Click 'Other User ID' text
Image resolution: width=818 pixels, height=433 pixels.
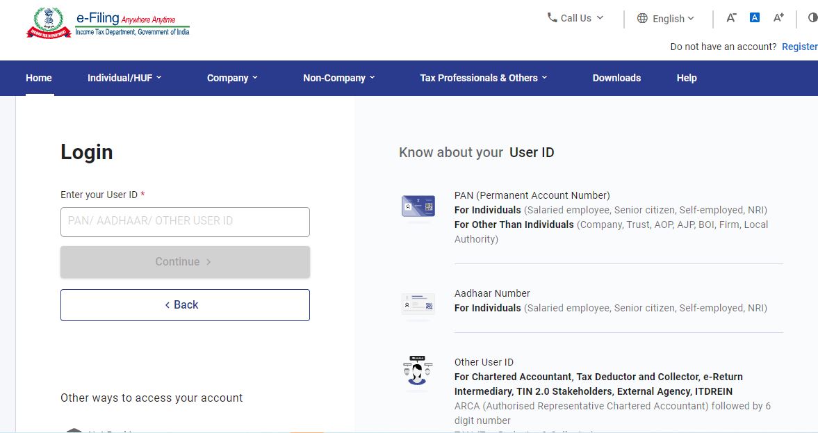484,362
